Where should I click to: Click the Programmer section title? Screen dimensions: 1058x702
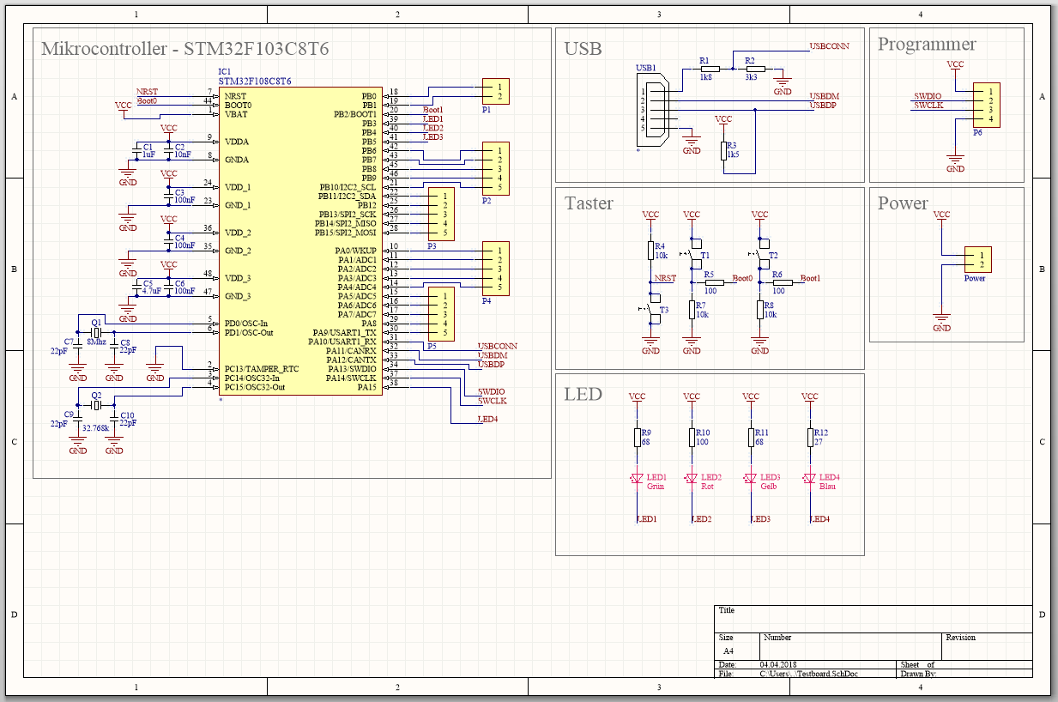(927, 45)
